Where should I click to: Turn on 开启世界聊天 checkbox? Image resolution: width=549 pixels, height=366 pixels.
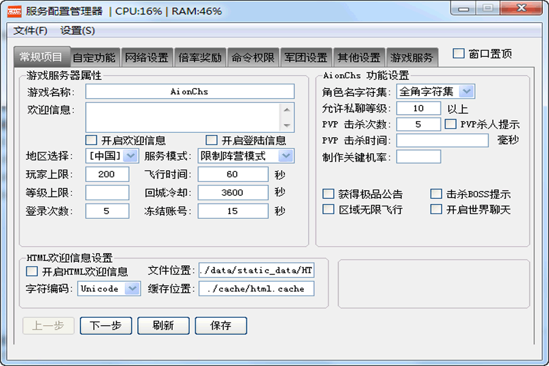pos(436,209)
